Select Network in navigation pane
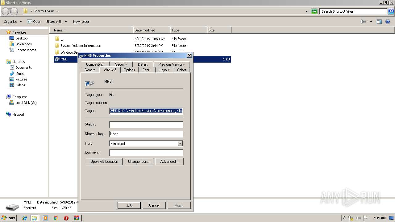Screen dimensions: 395x222 19,114
